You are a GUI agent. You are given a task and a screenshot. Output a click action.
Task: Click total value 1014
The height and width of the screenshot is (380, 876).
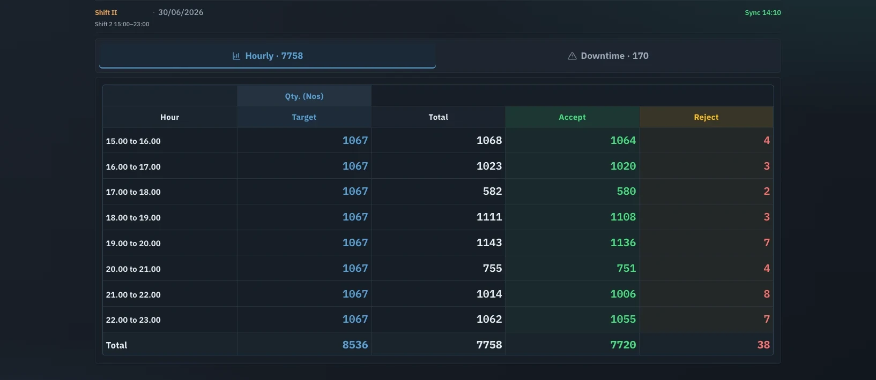coord(489,294)
